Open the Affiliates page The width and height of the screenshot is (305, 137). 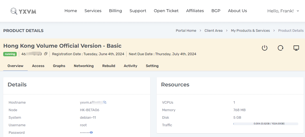(x=195, y=11)
